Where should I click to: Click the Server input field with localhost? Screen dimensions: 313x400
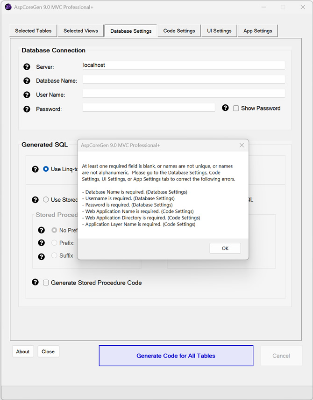point(184,65)
